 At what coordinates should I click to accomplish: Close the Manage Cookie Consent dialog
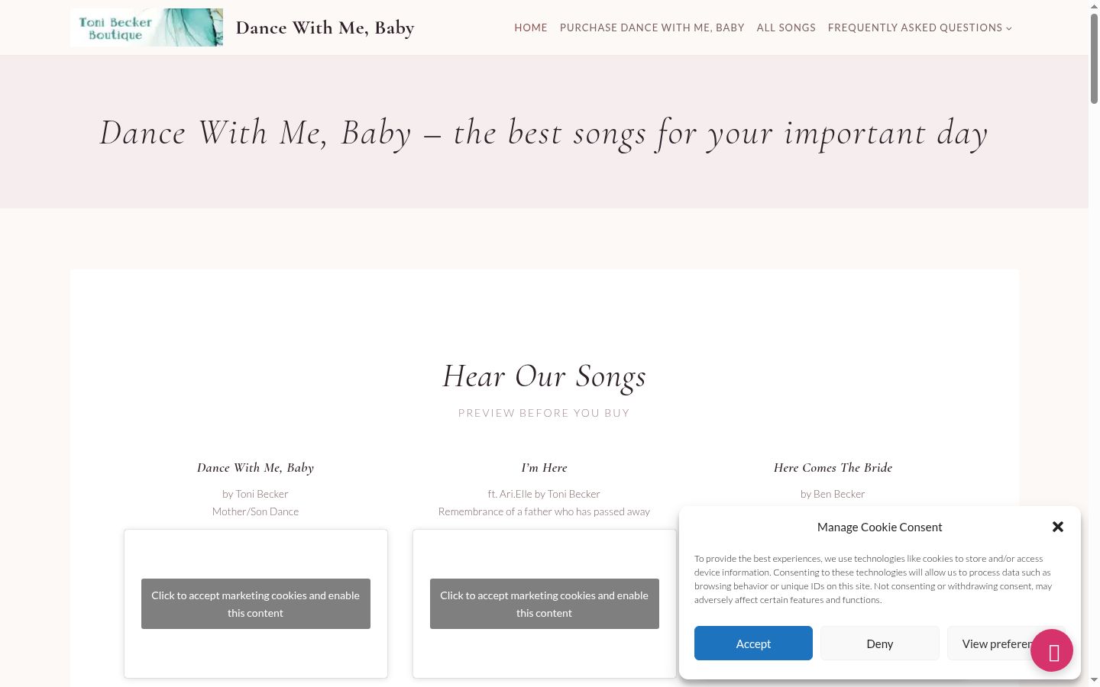coord(1058,527)
